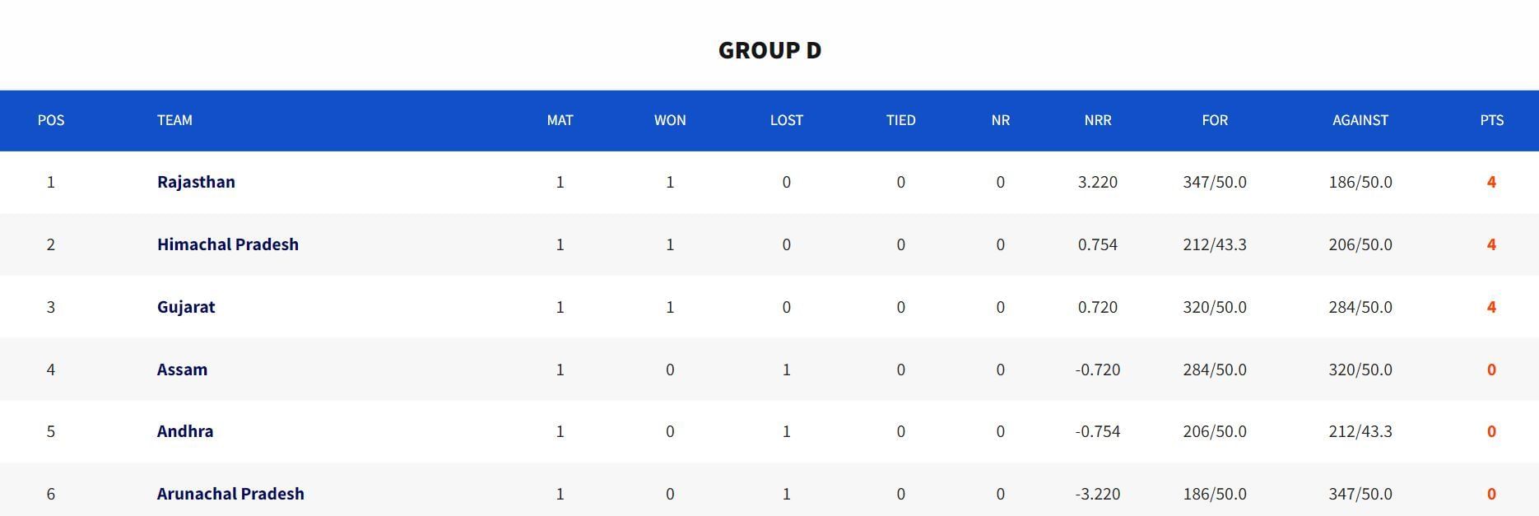
Task: Click the MAT column header
Action: 560,120
